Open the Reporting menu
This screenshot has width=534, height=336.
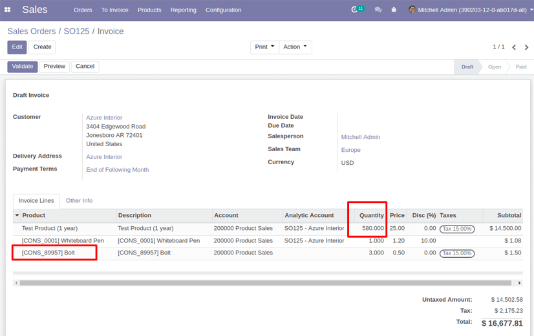[x=183, y=10]
